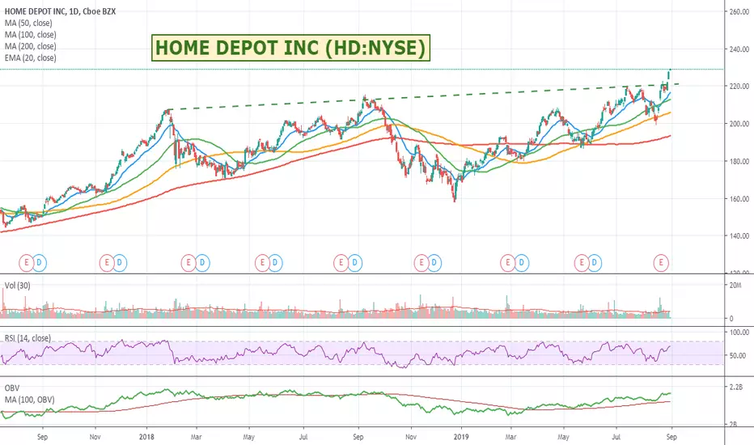The width and height of the screenshot is (754, 445).
Task: Select the EMA (20, close) indicator label
Action: (x=30, y=57)
